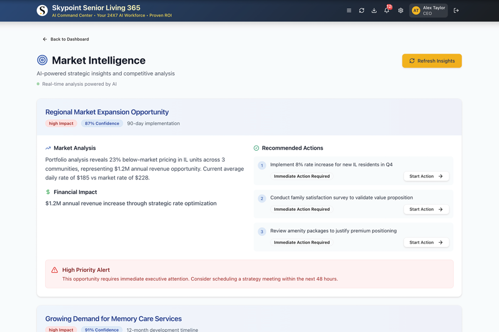The width and height of the screenshot is (499, 332).
Task: Click Implement 8% rate increase text
Action: click(331, 165)
